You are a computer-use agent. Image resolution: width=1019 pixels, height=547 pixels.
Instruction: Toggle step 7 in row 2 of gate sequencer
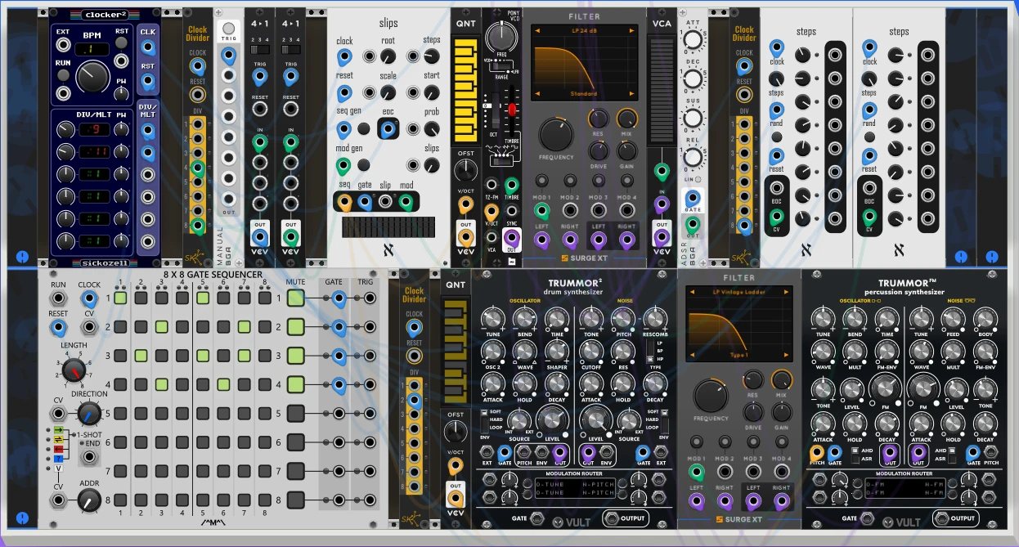[244, 327]
